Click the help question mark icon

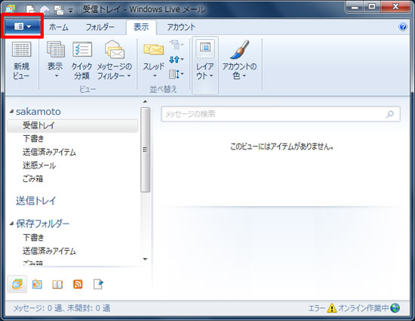(403, 26)
